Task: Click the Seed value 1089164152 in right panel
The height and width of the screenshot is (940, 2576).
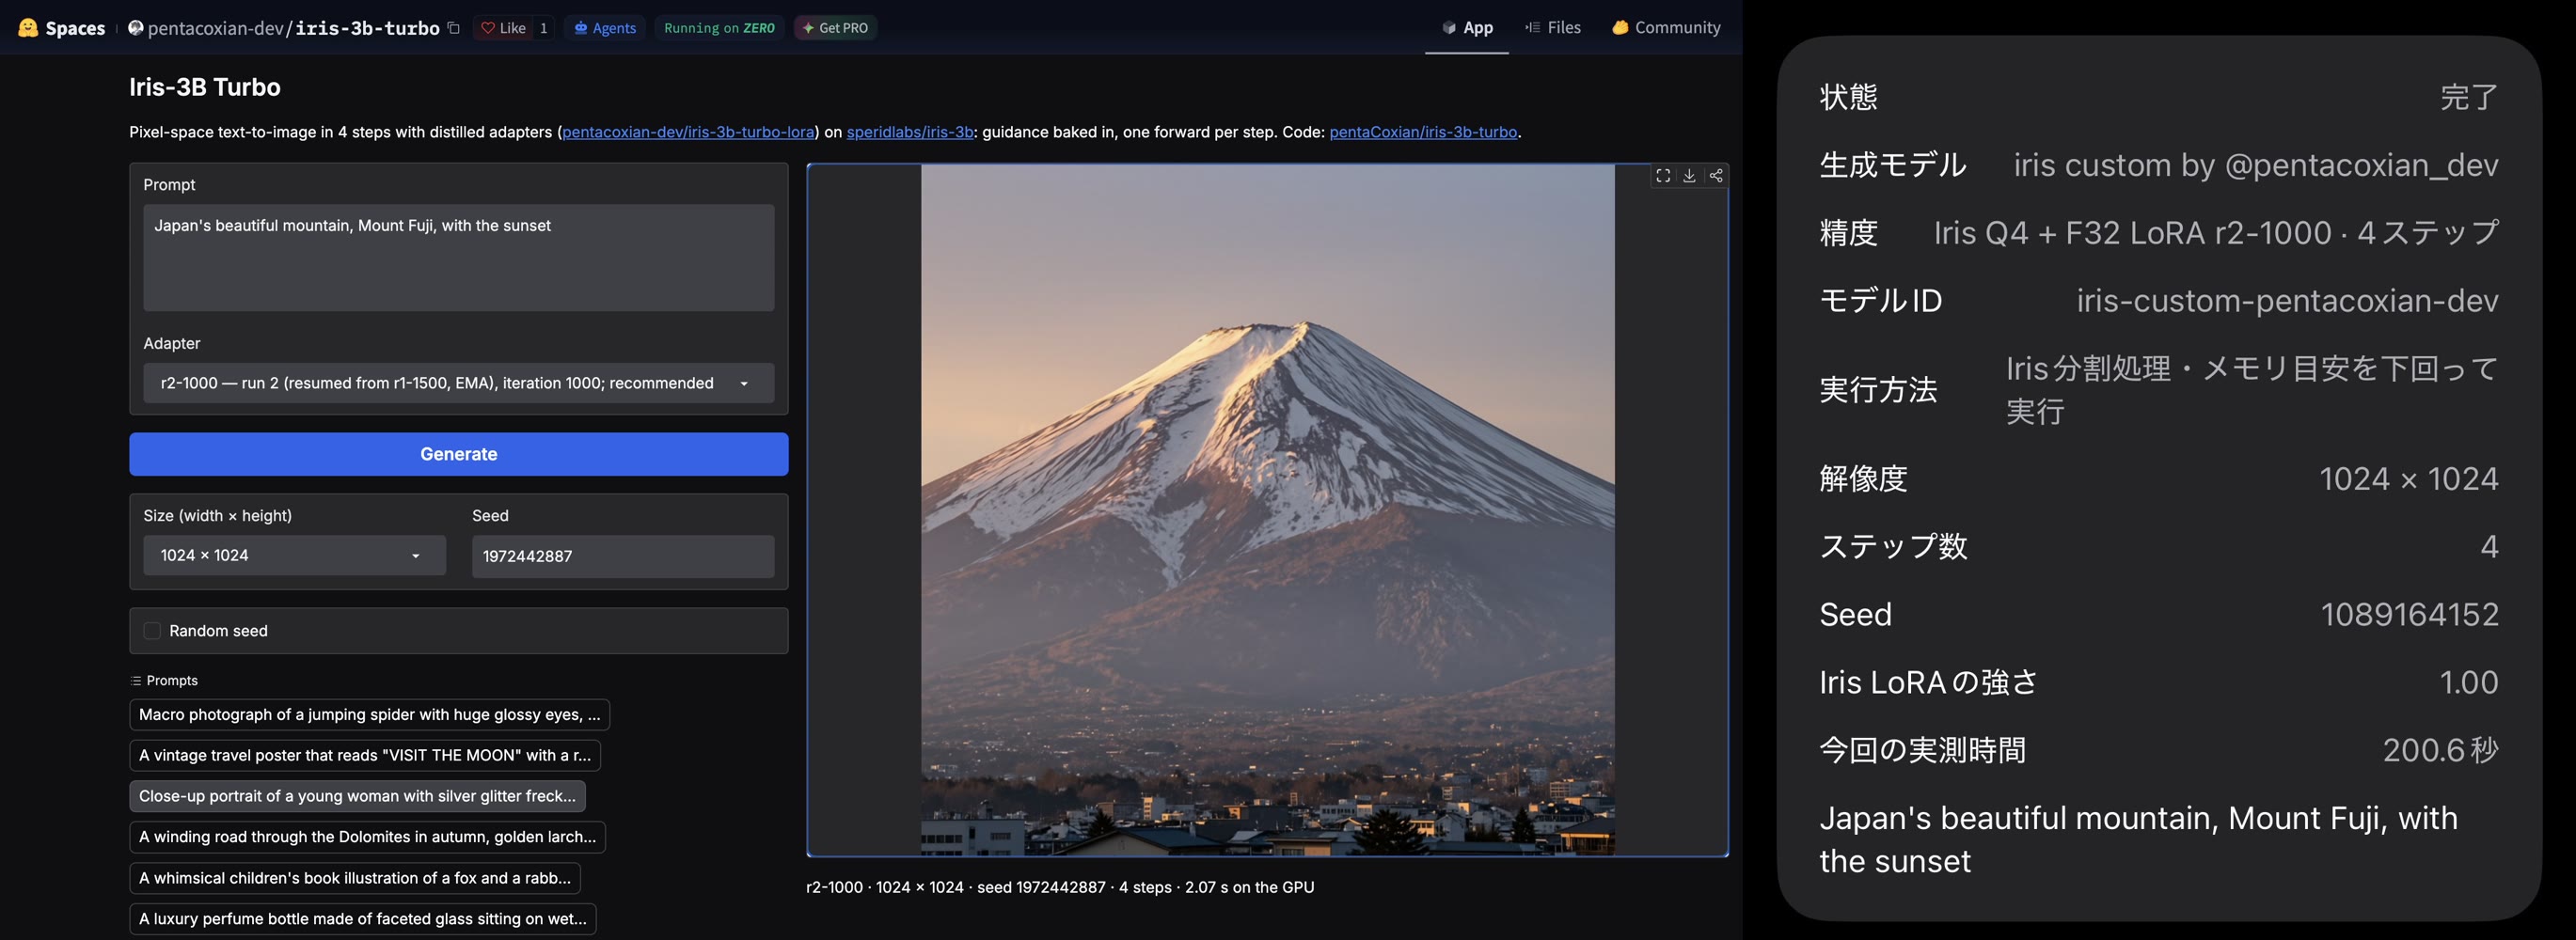Action: [2409, 614]
